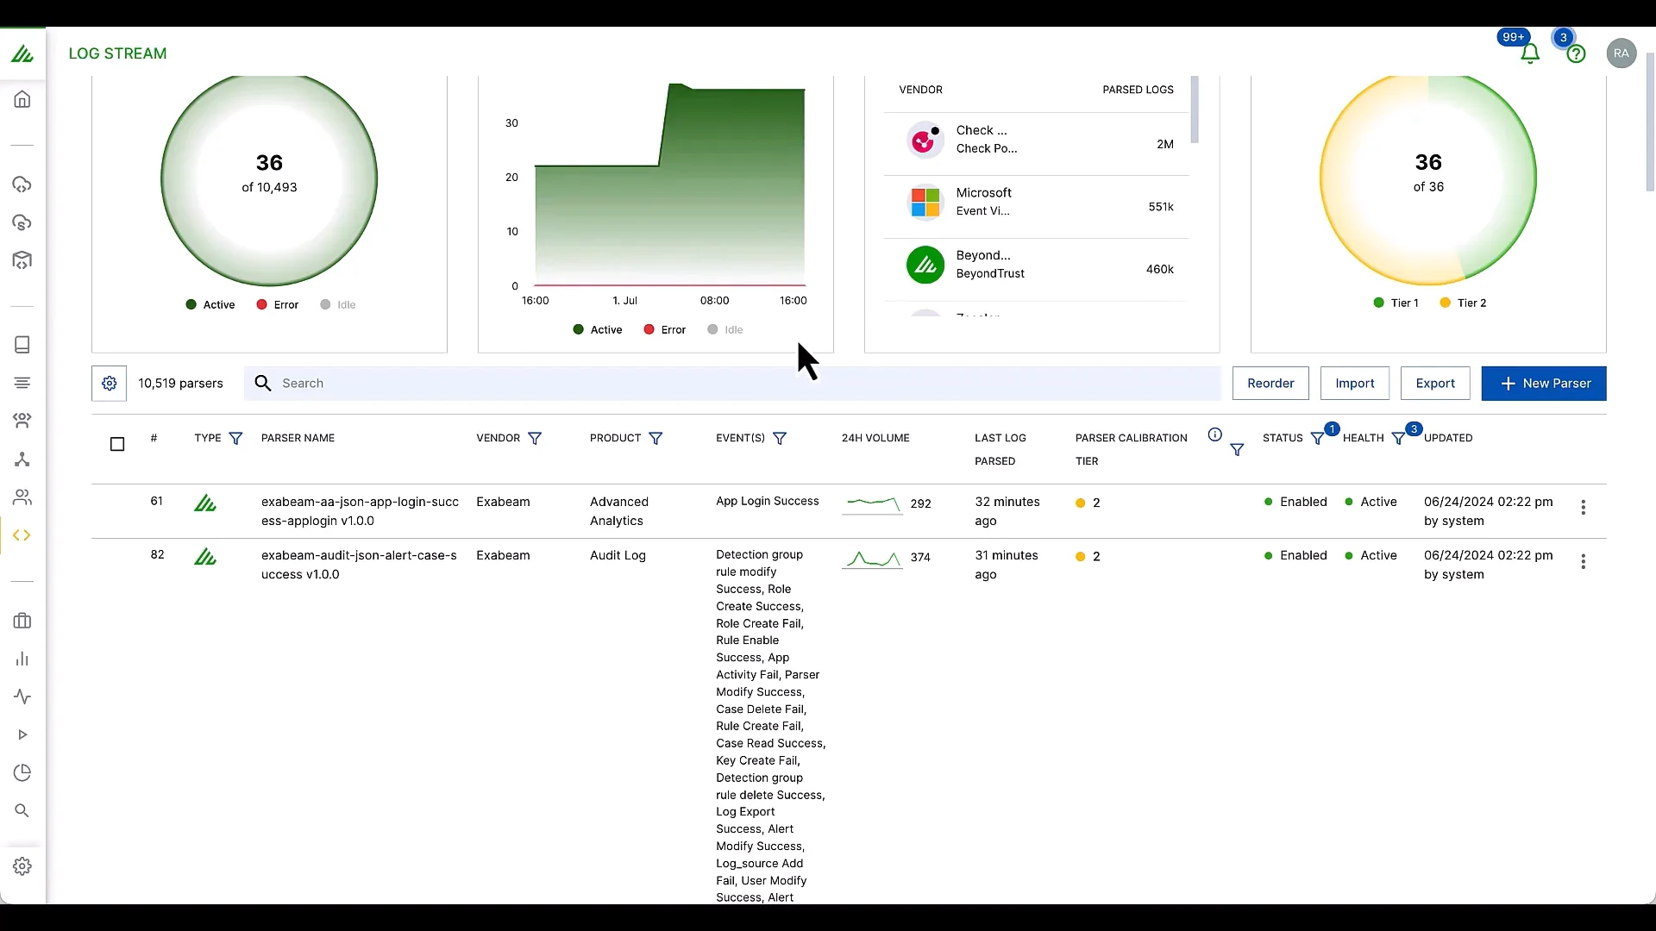Check the select-all parsers checkbox
Viewport: 1656px width, 931px height.
tap(117, 444)
